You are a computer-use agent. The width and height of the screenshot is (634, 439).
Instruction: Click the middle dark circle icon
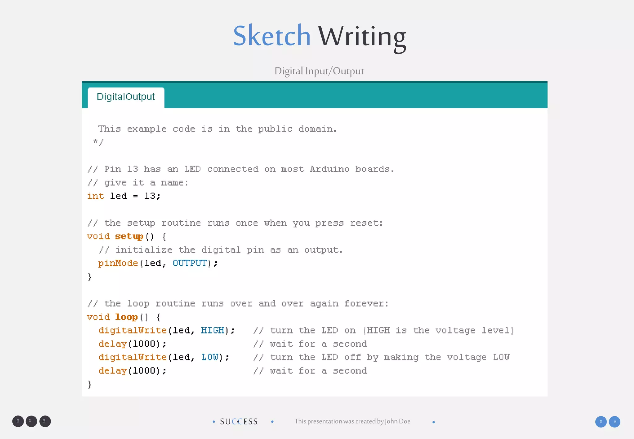click(31, 421)
